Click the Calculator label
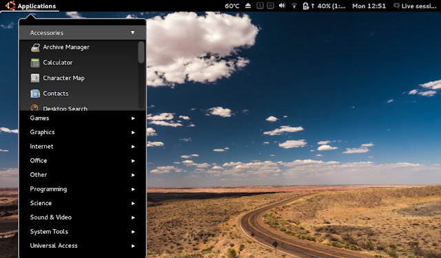The height and width of the screenshot is (258, 441). click(58, 63)
